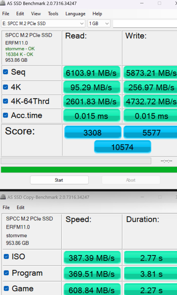Open the Help menu
The width and height of the screenshot is (177, 295).
pos(97,14)
